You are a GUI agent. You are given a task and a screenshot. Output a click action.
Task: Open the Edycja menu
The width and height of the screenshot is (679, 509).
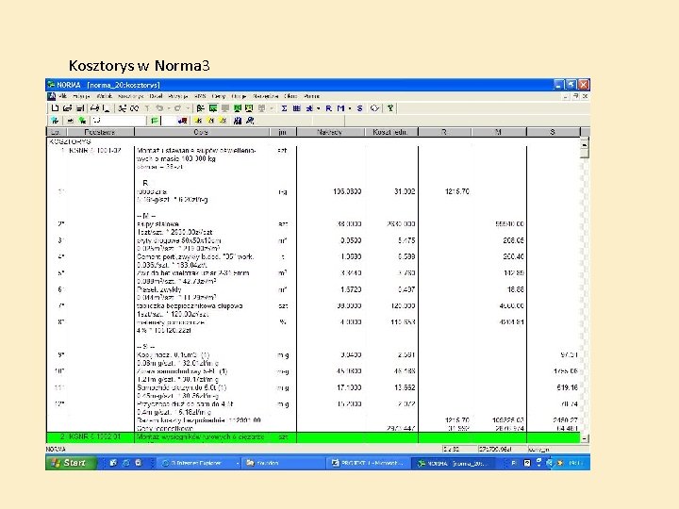coord(81,96)
